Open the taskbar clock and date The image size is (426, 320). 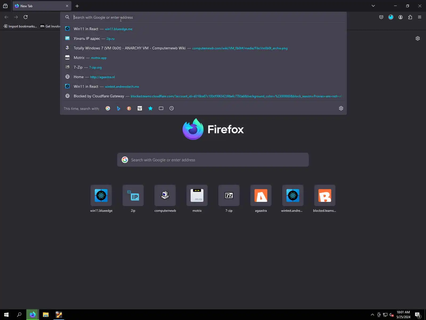[x=403, y=315]
